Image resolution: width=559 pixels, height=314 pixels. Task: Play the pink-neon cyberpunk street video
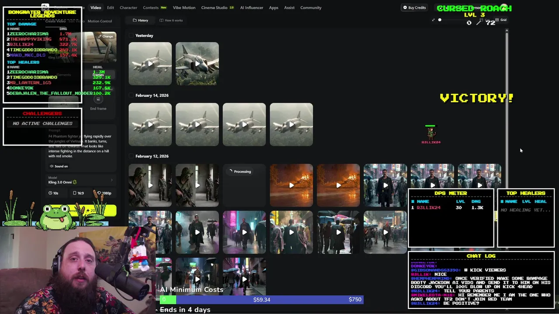coord(244,232)
